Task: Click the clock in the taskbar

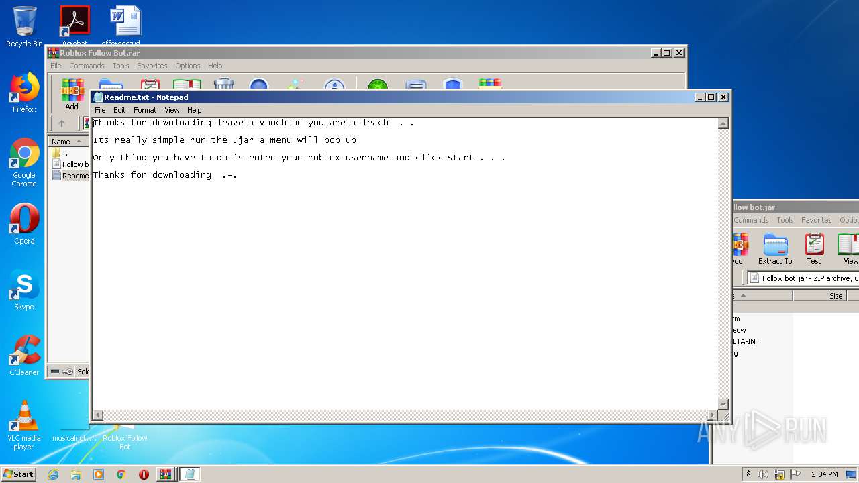Action: pyautogui.click(x=824, y=474)
